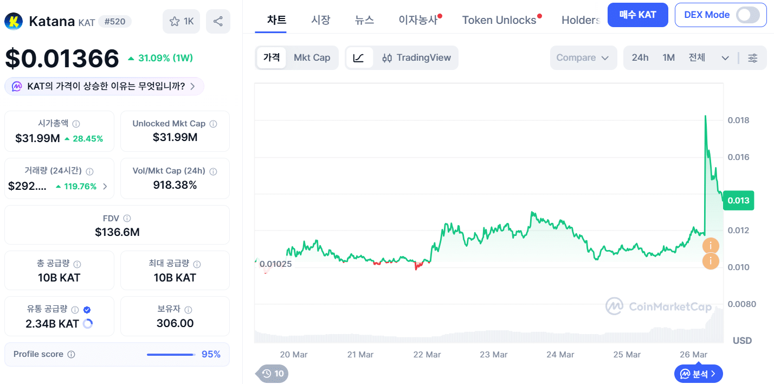Image resolution: width=774 pixels, height=384 pixels.
Task: Click the 95% profile score value
Action: pyautogui.click(x=211, y=354)
